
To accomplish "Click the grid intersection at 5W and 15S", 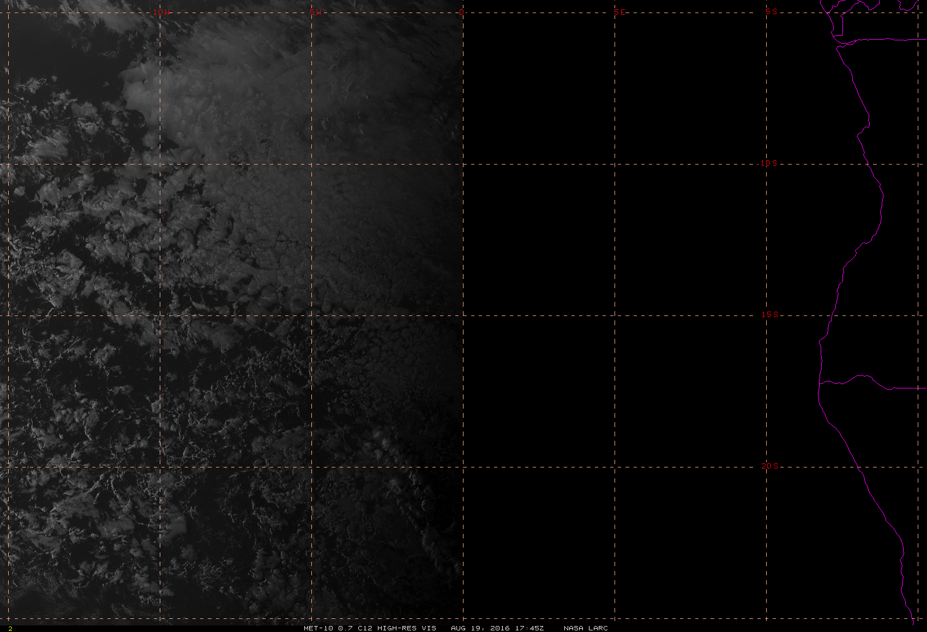I will [x=311, y=315].
